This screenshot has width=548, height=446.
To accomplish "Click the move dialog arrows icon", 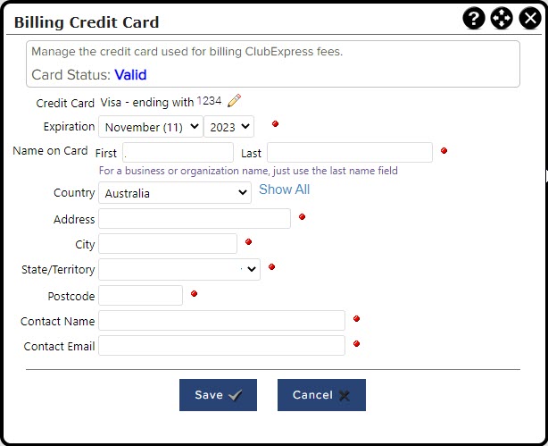I will coord(502,19).
